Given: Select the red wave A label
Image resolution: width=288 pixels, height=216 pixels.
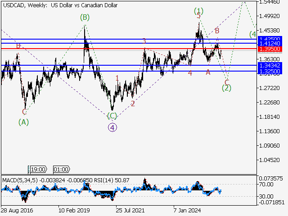Looking at the screenshot, I should pos(208,72).
